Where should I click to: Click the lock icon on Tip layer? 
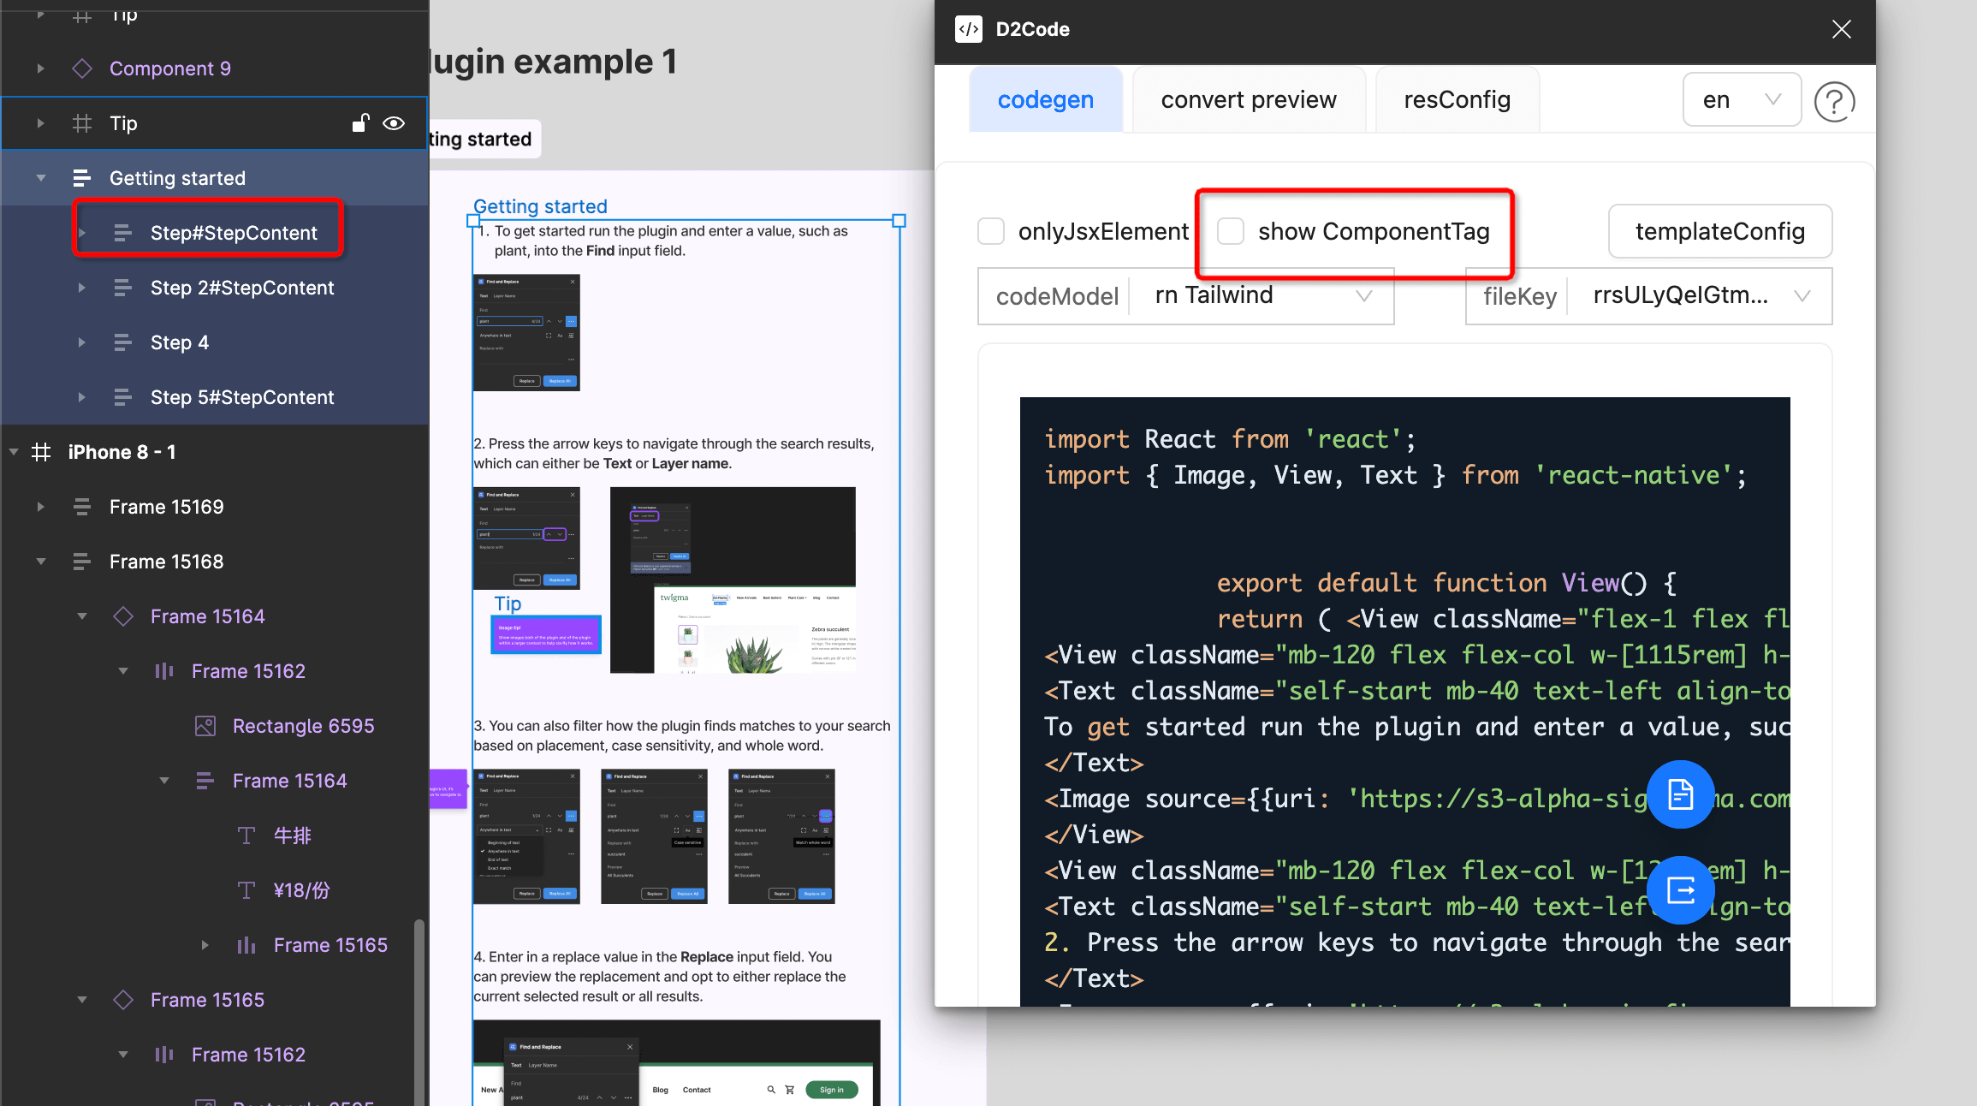pyautogui.click(x=359, y=123)
